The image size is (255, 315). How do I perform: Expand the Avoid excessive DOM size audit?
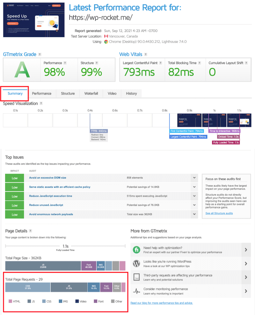point(194,178)
